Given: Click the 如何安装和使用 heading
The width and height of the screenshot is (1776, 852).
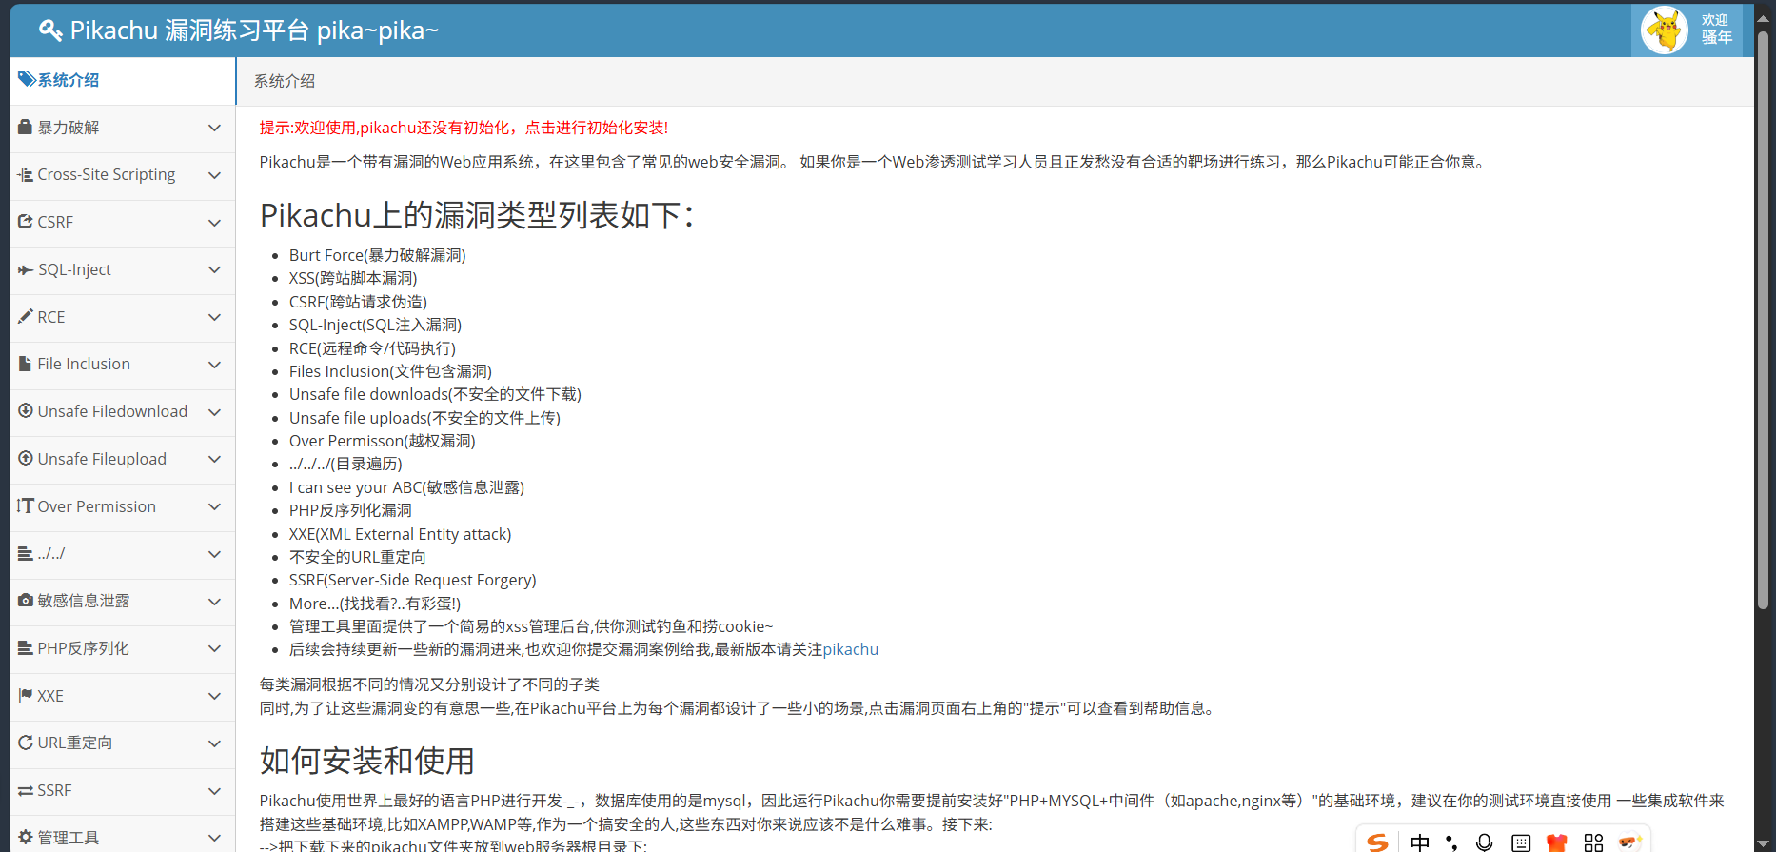Looking at the screenshot, I should tap(367, 761).
